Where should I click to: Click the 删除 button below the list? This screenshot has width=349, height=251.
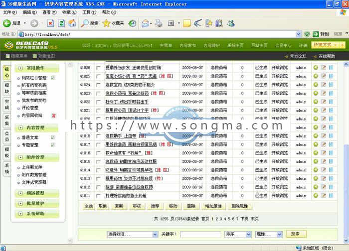point(191,206)
